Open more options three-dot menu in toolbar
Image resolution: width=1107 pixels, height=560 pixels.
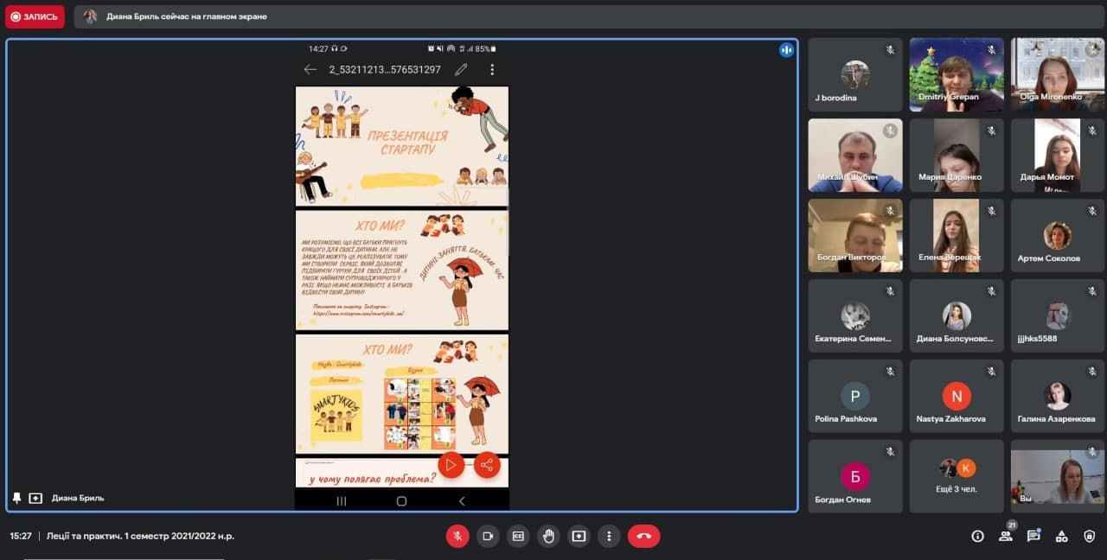(609, 536)
